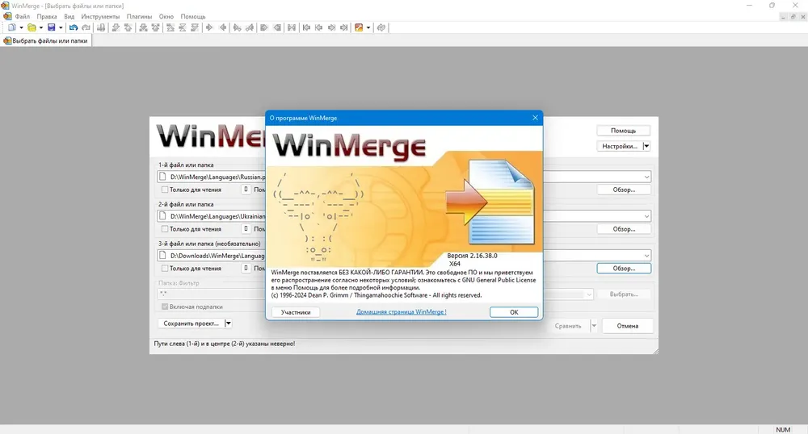The image size is (808, 434).
Task: Click the Last Difference toolbar icon
Action: click(x=195, y=27)
